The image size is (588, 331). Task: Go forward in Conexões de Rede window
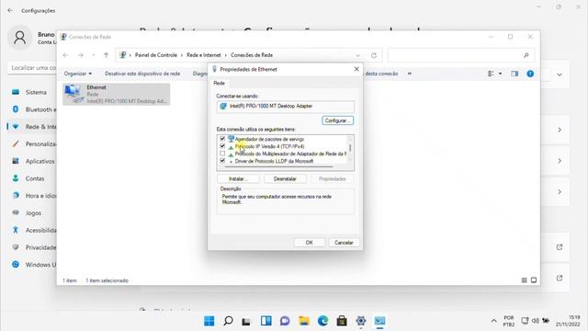pos(80,55)
